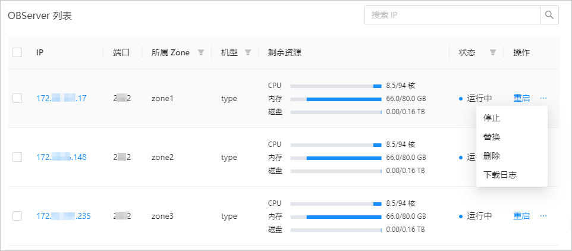Toggle the select-all header checkbox
The height and width of the screenshot is (251, 572).
pyautogui.click(x=17, y=52)
